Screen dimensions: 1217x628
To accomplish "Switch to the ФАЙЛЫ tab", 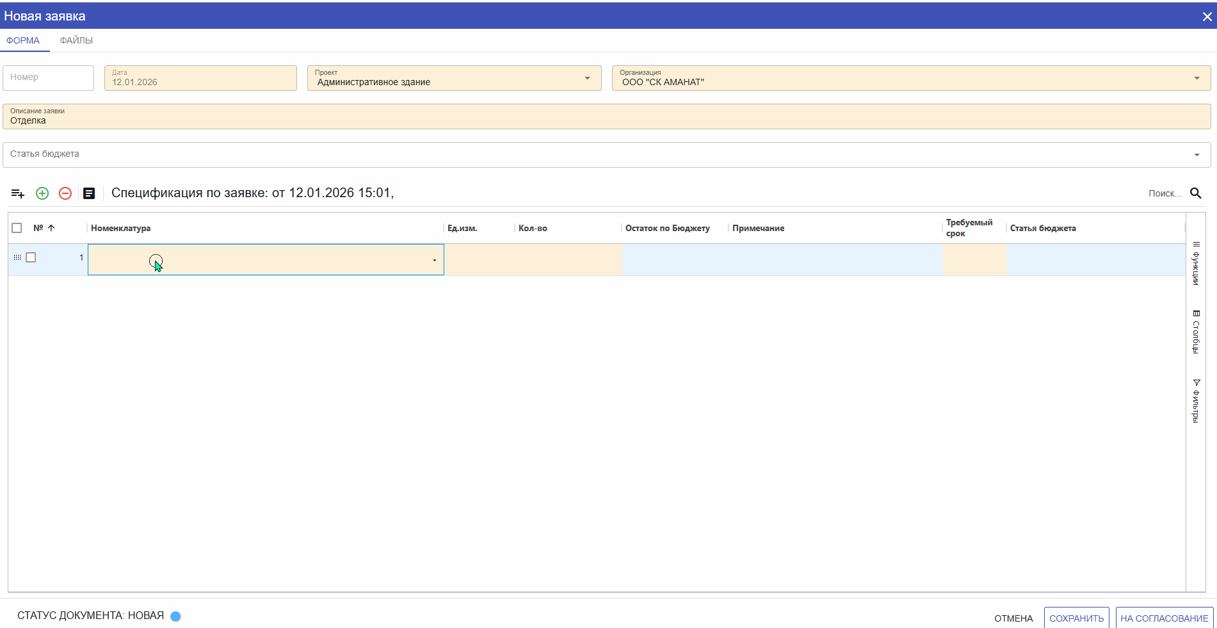I will [76, 40].
